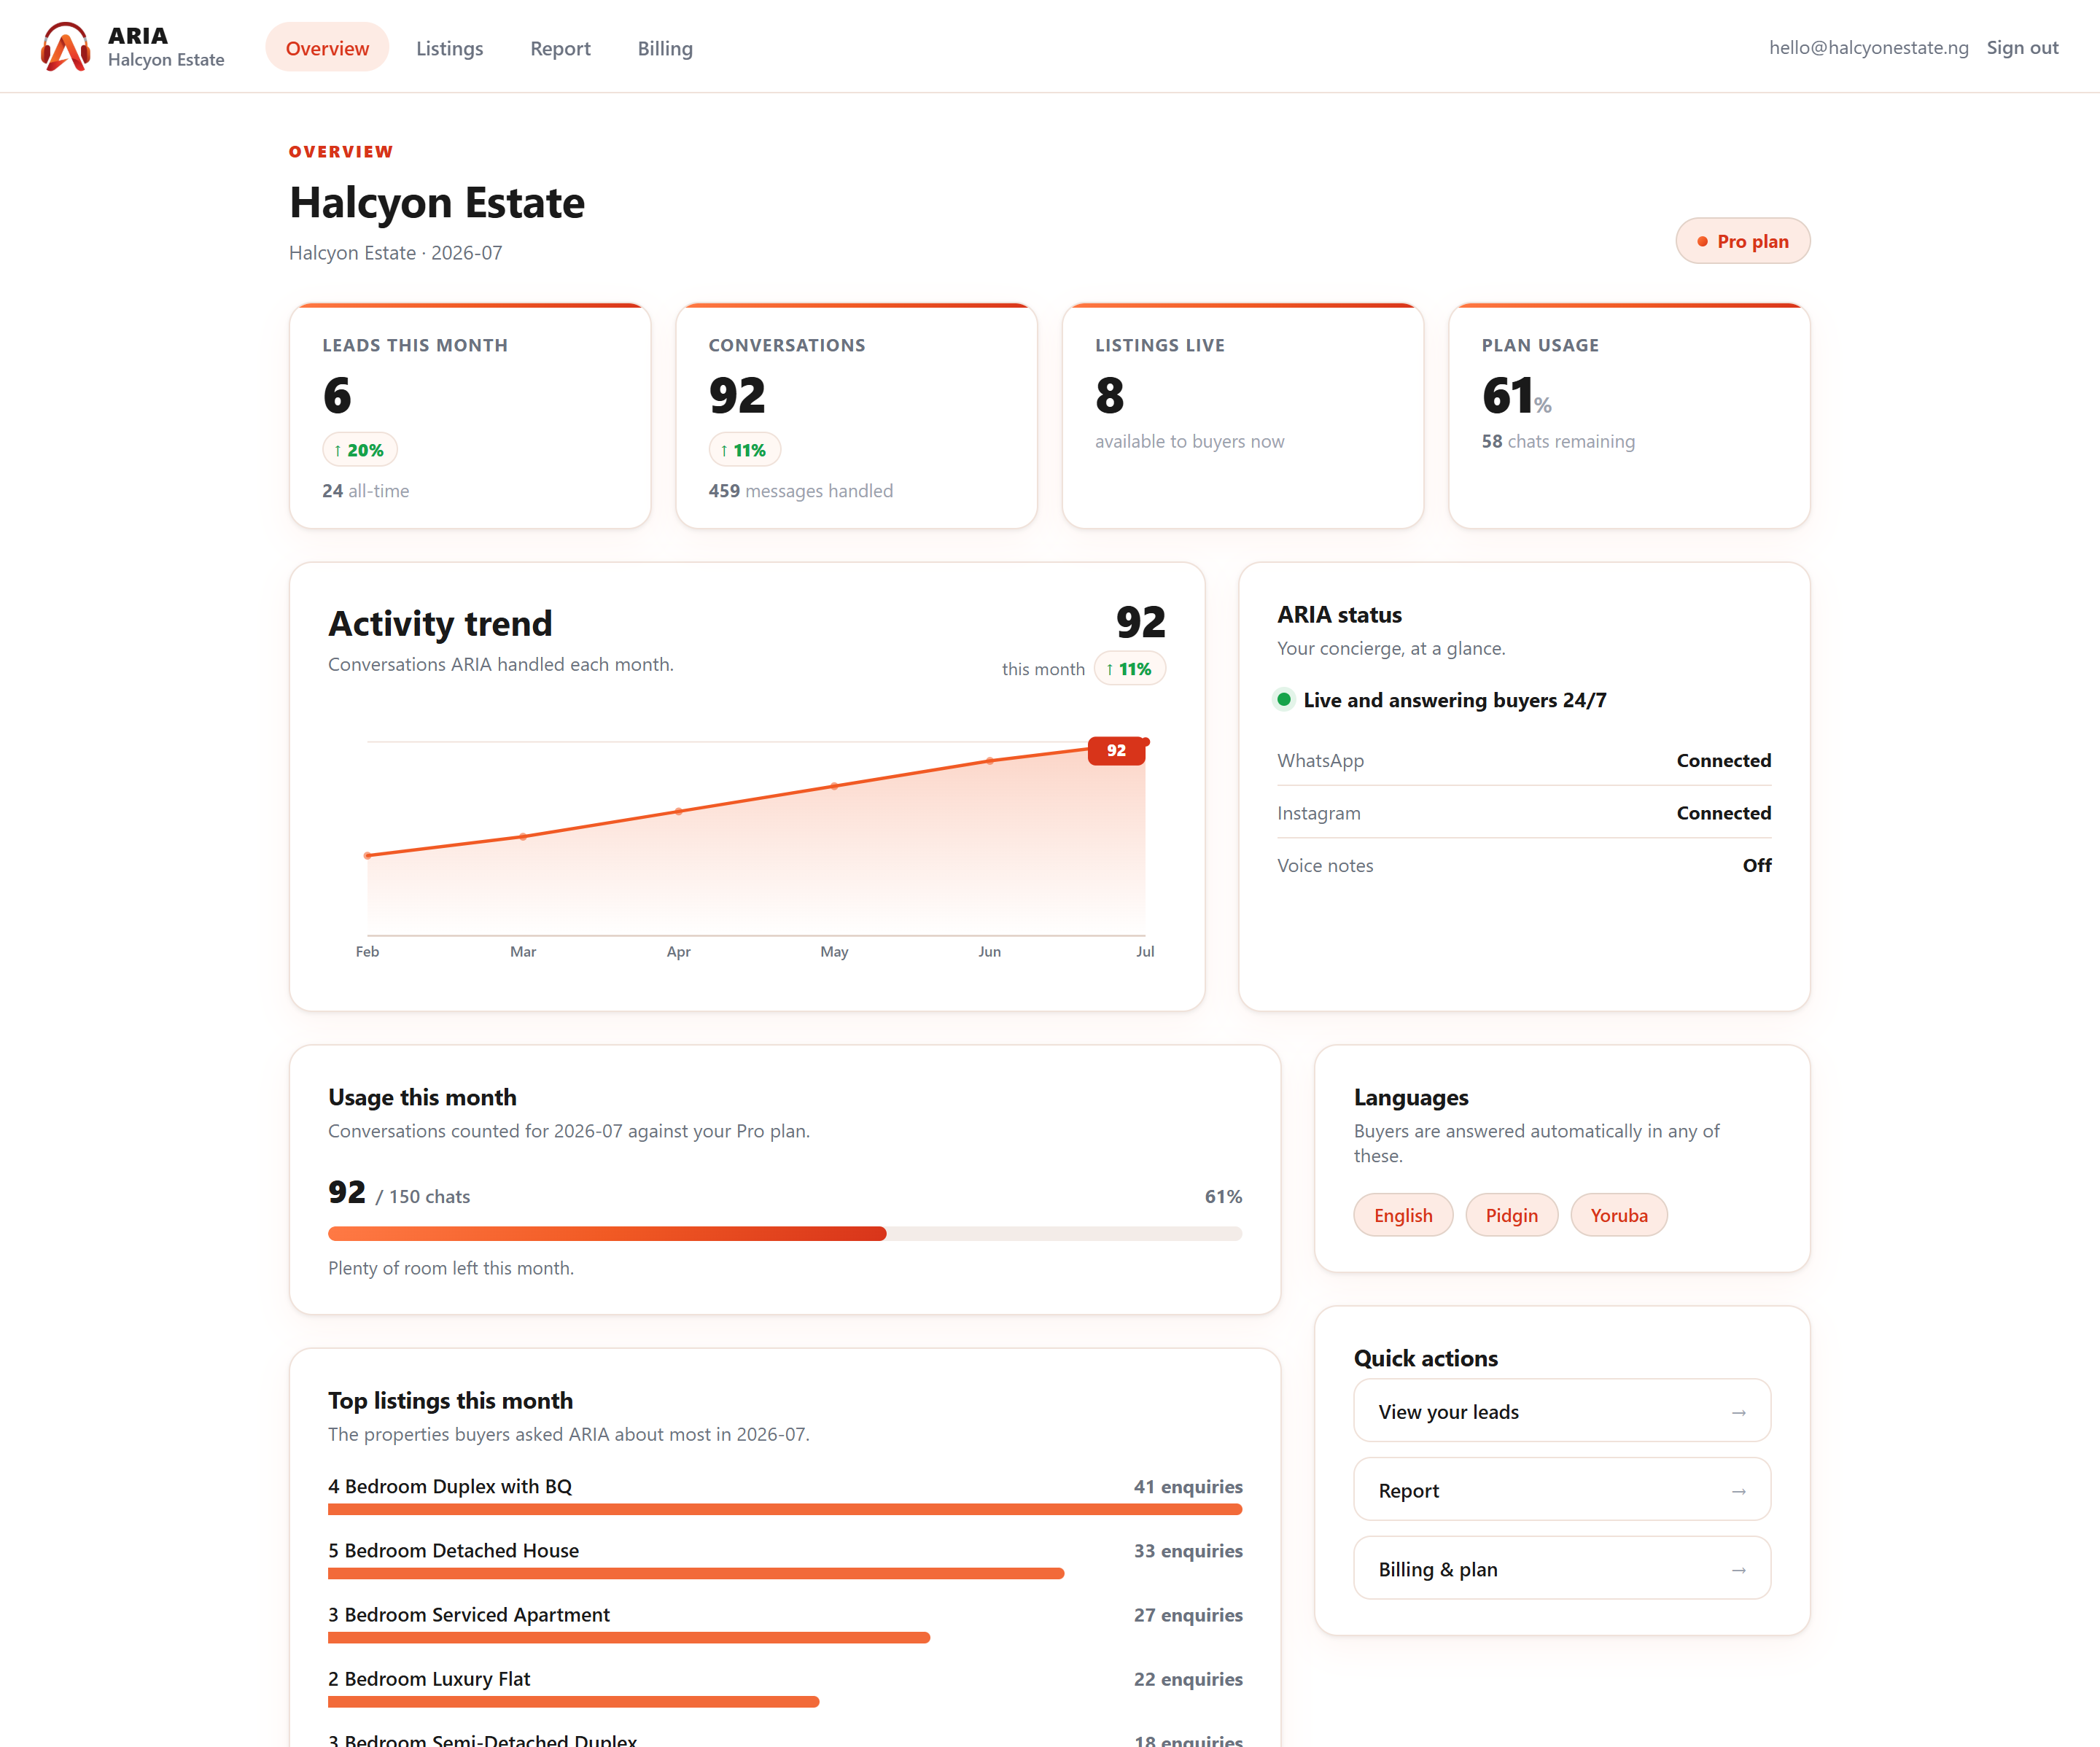Select the Overview tab
The image size is (2100, 1747).
pyautogui.click(x=327, y=48)
